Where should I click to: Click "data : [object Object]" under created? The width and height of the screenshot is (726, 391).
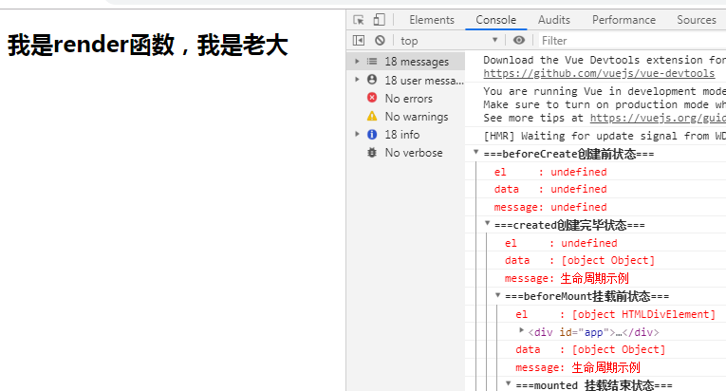pyautogui.click(x=580, y=260)
